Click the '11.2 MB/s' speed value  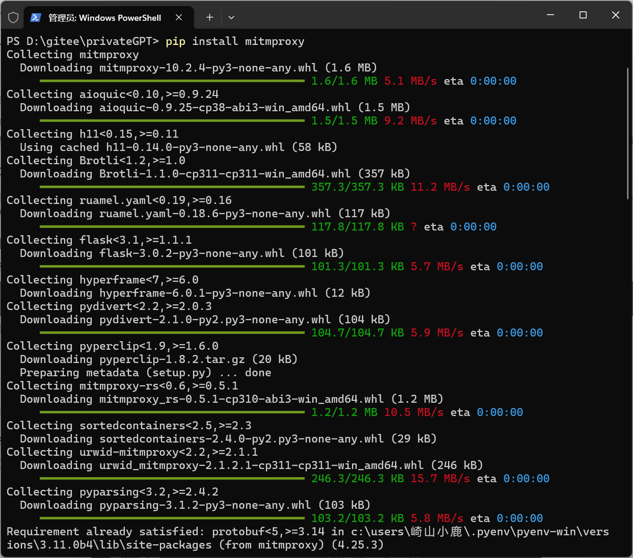(440, 187)
